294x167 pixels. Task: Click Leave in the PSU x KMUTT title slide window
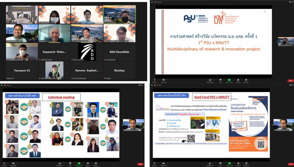(x=291, y=81)
